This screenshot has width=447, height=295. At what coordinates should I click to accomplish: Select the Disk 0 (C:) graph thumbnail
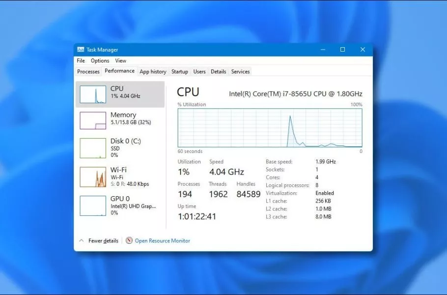pyautogui.click(x=93, y=148)
